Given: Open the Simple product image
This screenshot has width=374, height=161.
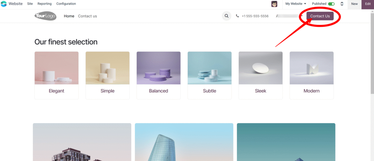Looking at the screenshot, I should tap(108, 68).
